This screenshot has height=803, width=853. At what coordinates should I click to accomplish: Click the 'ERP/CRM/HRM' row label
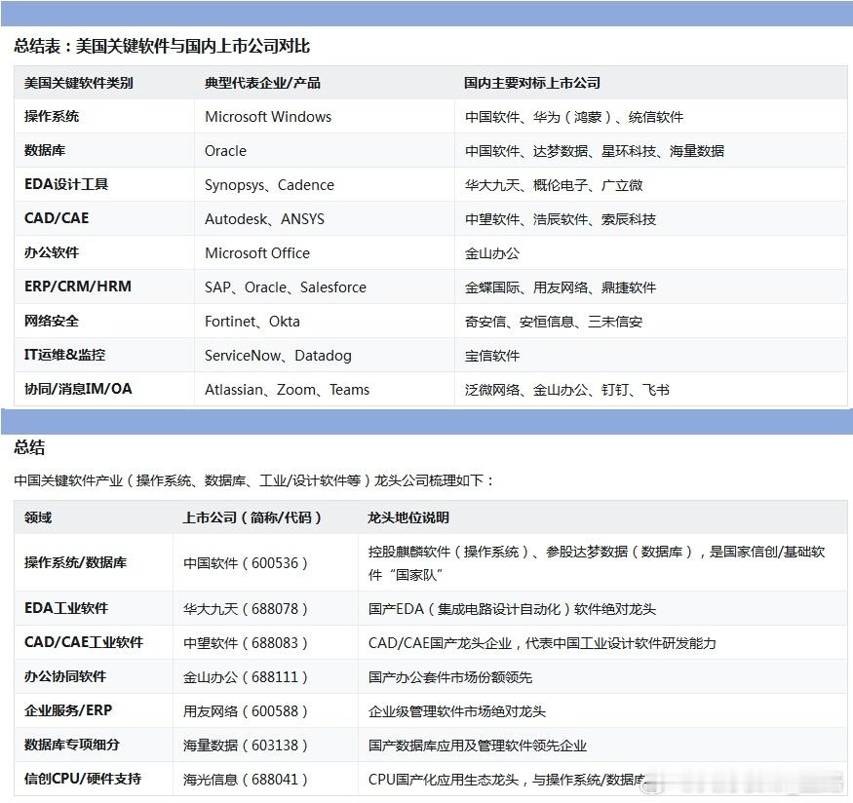coord(78,287)
